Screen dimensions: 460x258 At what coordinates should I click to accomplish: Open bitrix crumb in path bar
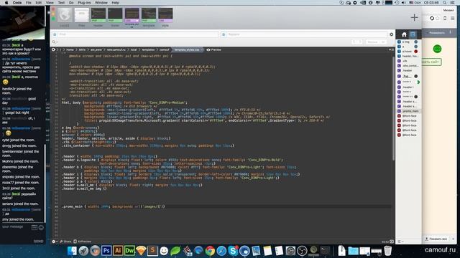(82, 49)
